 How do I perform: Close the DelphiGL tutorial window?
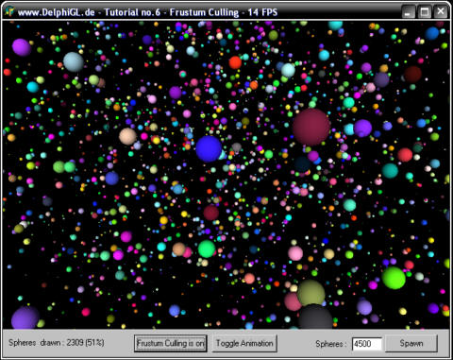(441, 12)
